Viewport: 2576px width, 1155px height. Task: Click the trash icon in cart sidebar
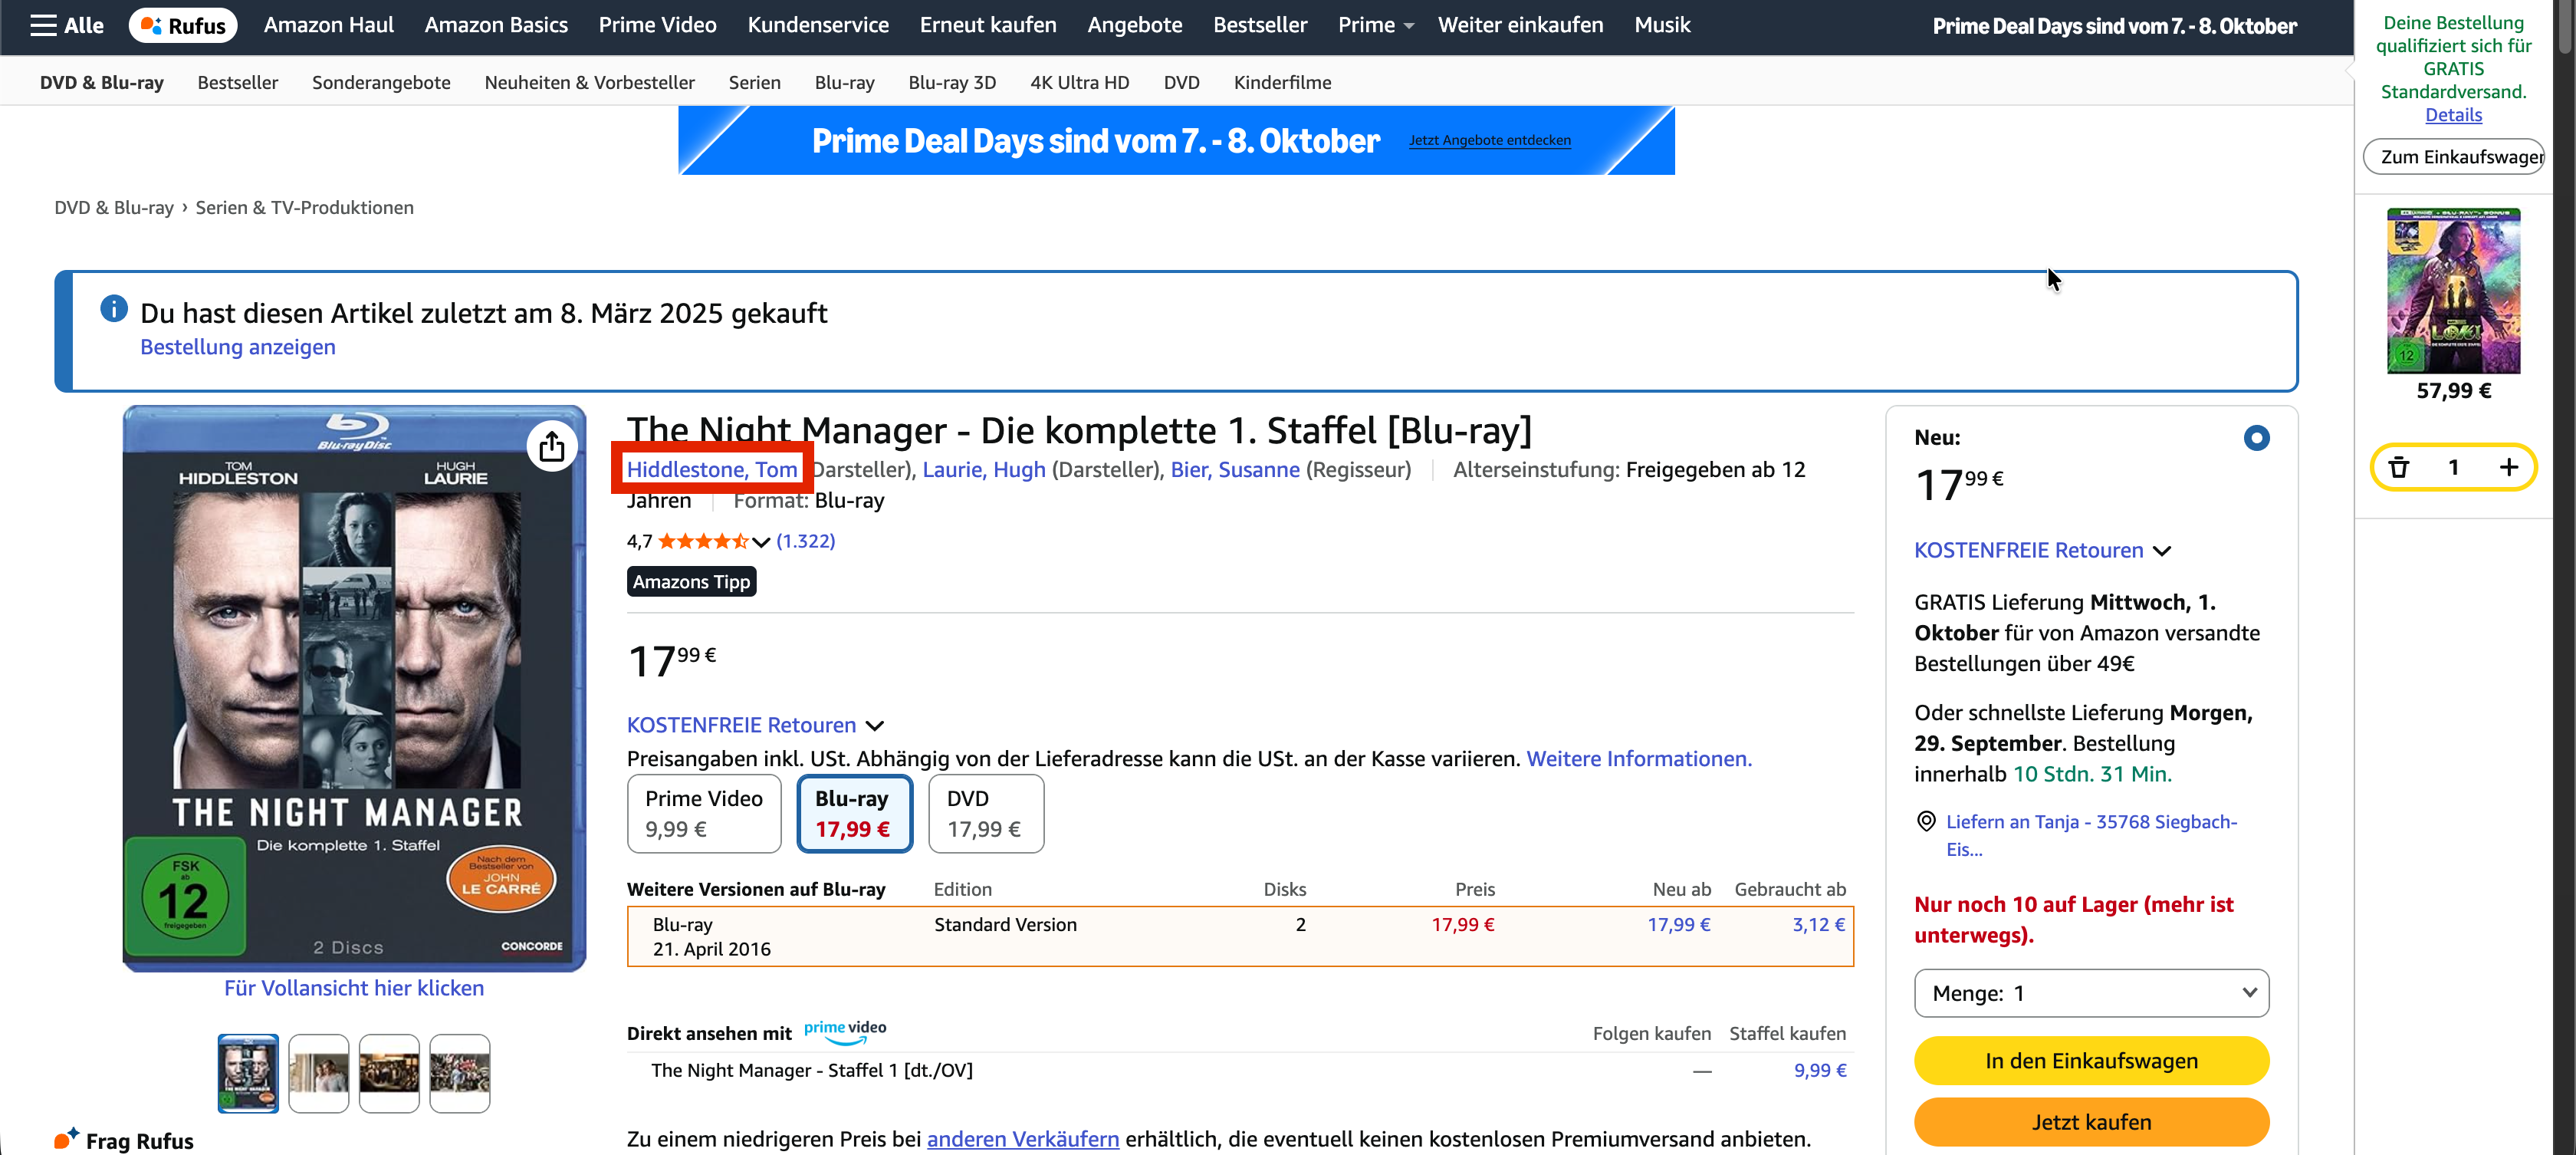2399,467
